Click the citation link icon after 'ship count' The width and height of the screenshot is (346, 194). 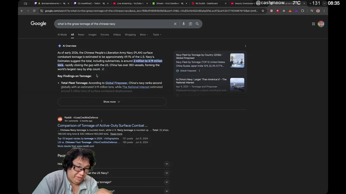103,69
